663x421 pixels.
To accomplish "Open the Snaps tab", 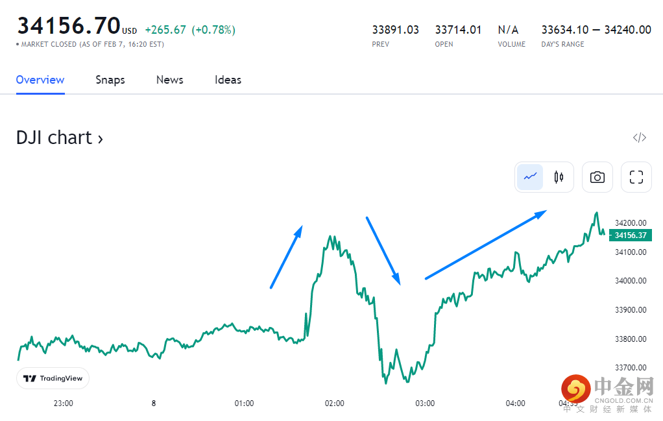I will [110, 80].
